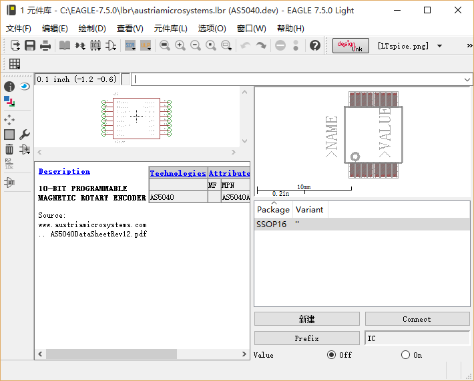474x381 pixels.
Task: Click the Zoom in magnifier icon
Action: point(180,45)
